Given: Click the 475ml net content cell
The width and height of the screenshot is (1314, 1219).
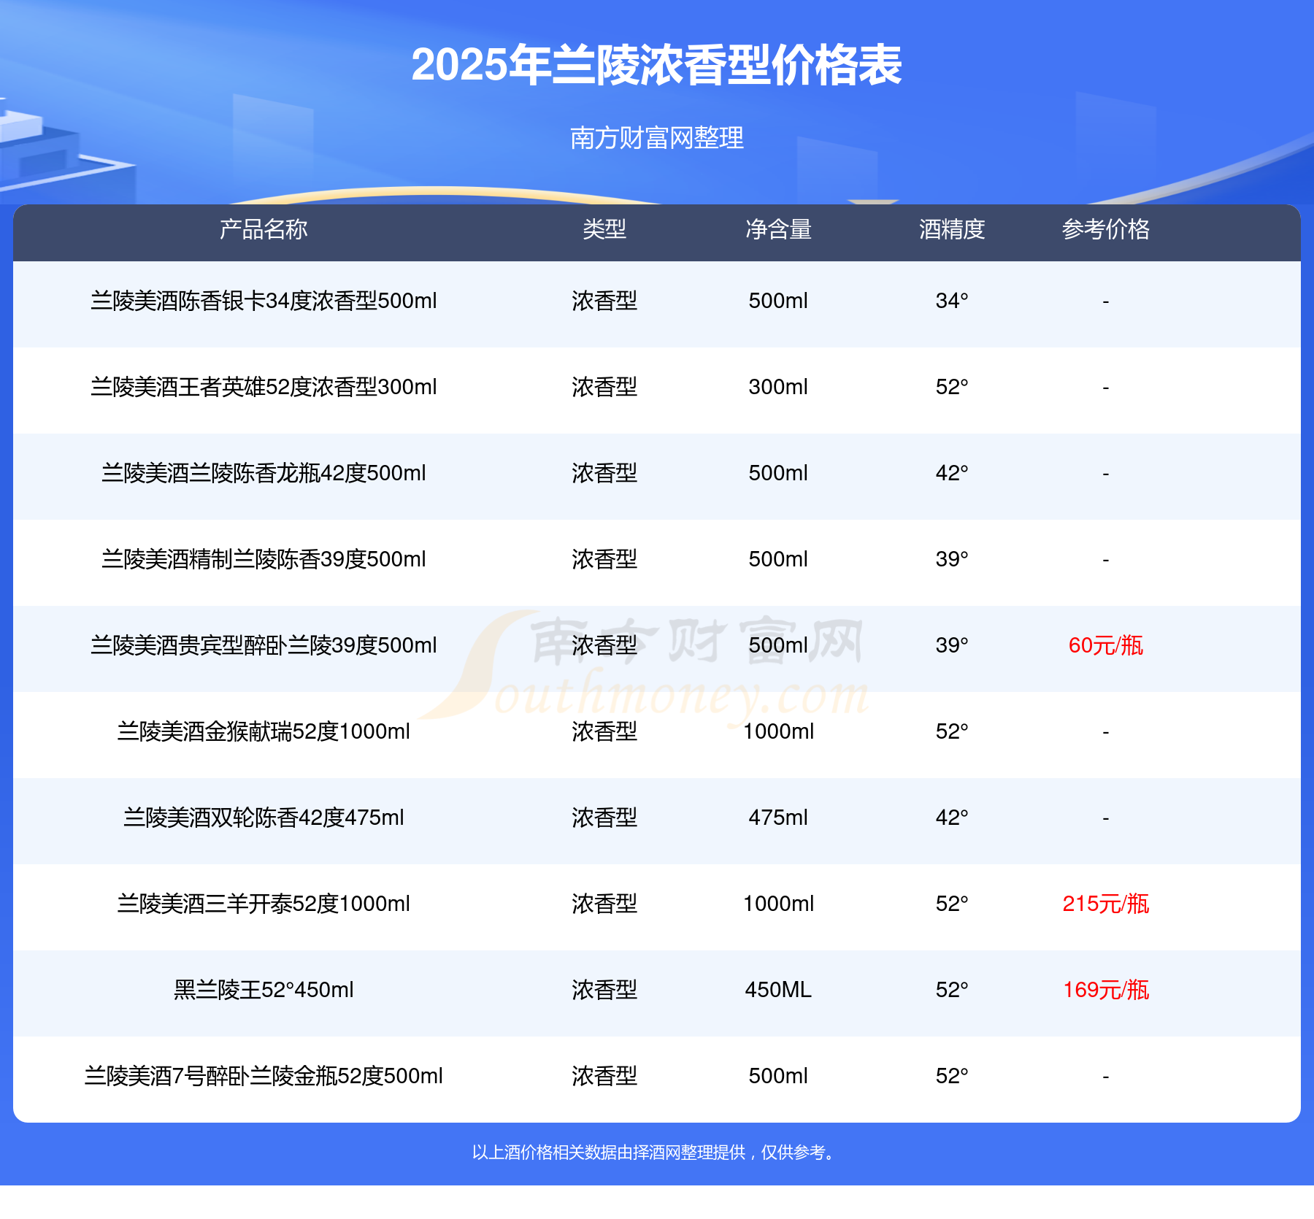Looking at the screenshot, I should [778, 818].
